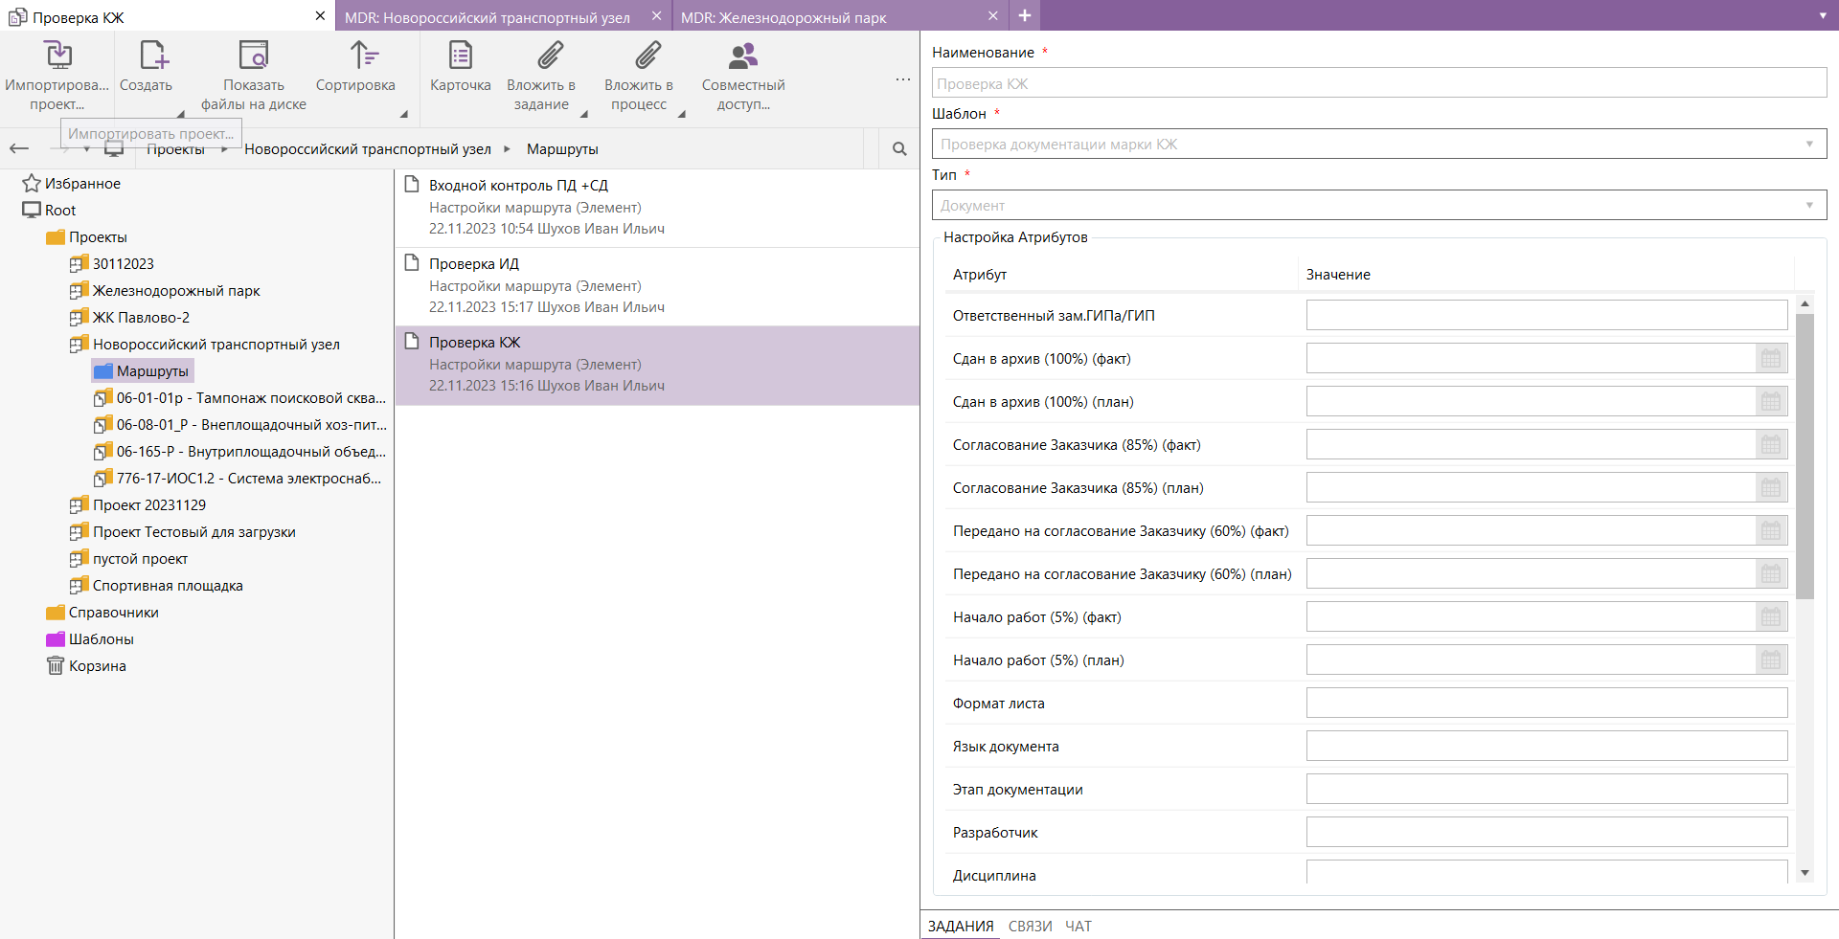1839x939 pixels.
Task: Click Маршруты in the breadcrumb path
Action: tap(562, 149)
